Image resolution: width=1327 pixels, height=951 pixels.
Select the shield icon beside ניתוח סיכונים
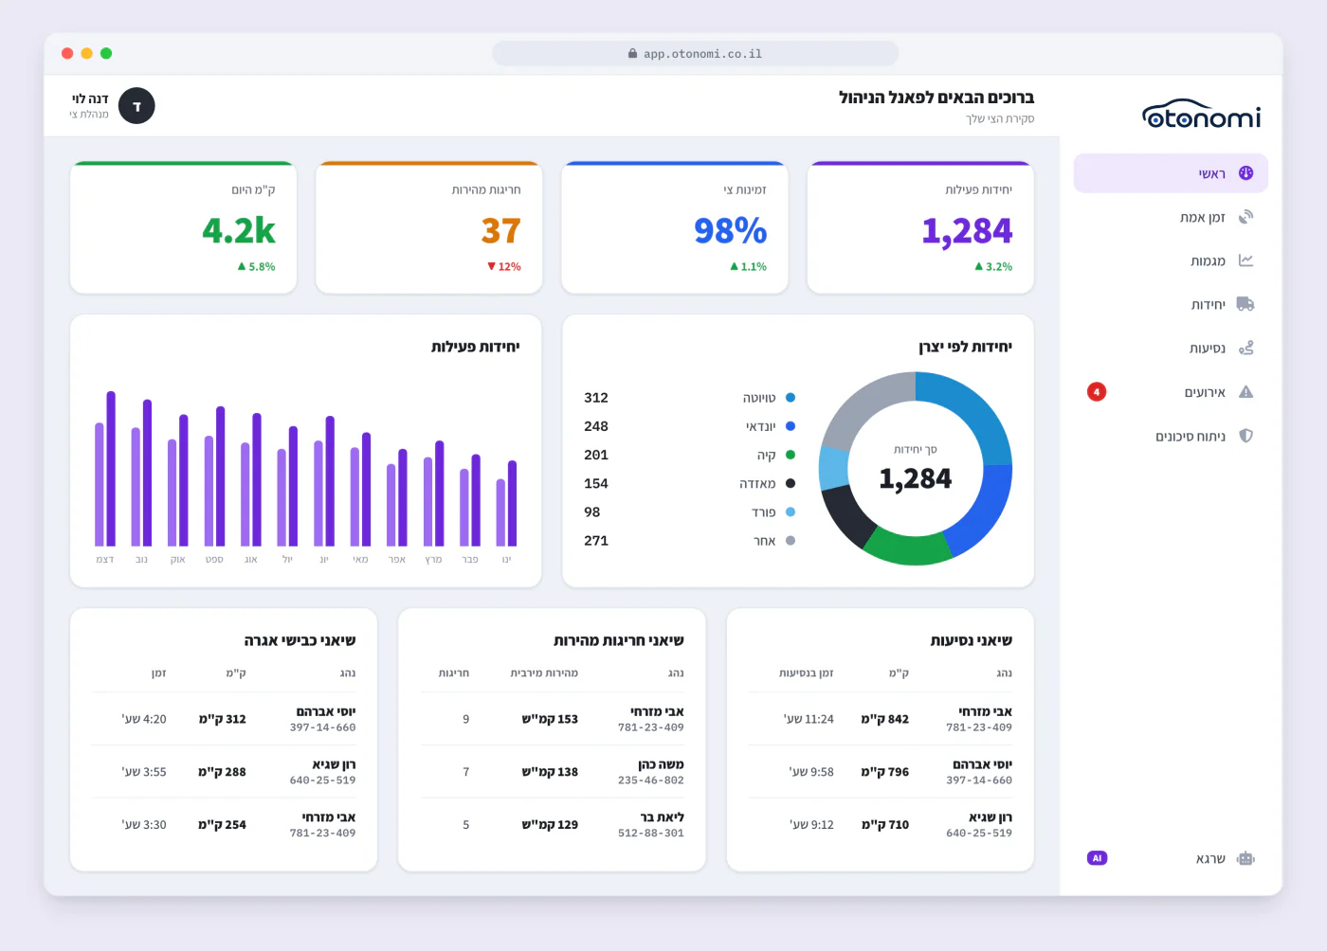click(1245, 436)
